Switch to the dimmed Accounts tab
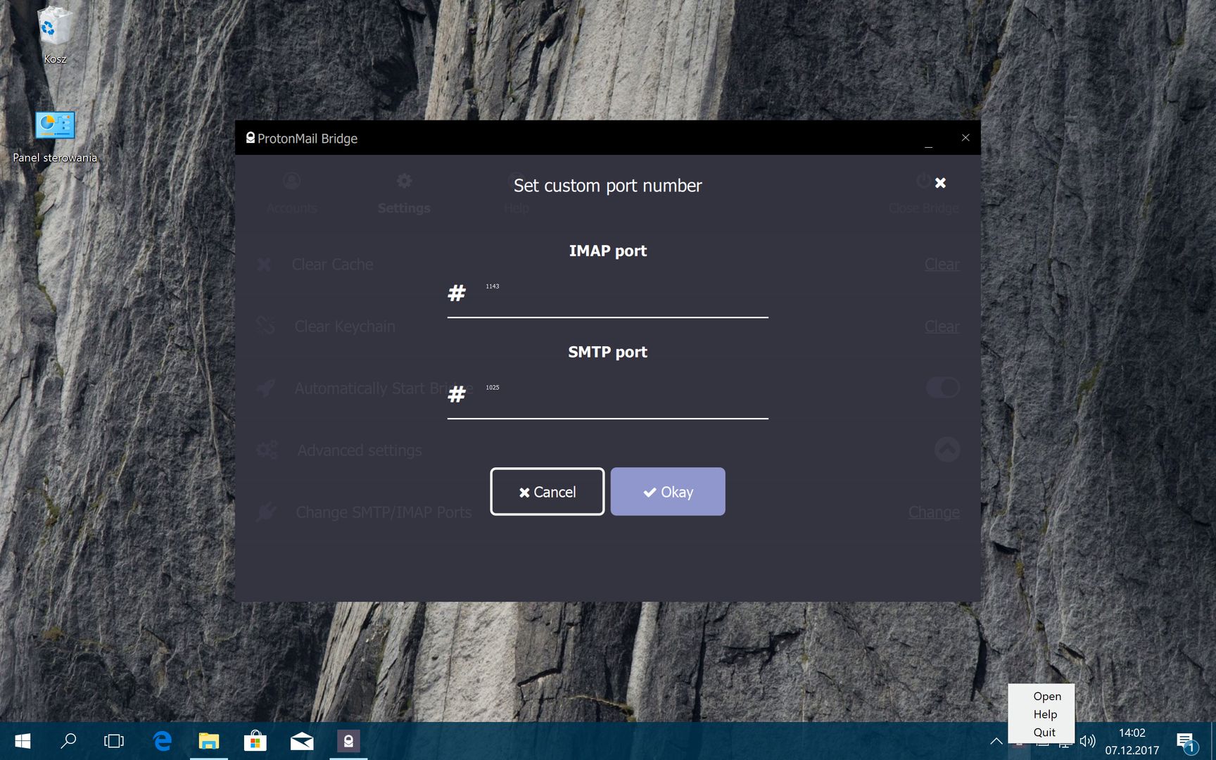Viewport: 1216px width, 760px height. [x=291, y=194]
